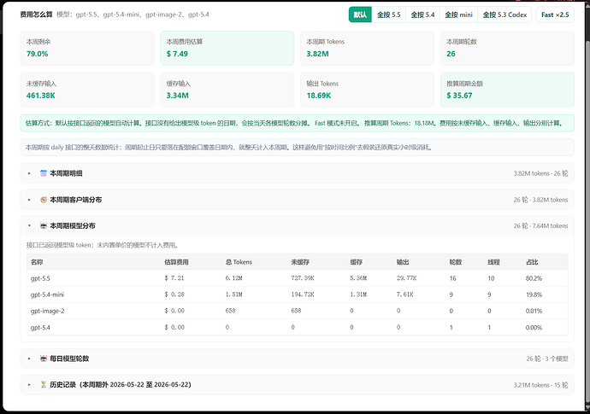Click the 1.51M total tokens cell
The image size is (590, 414).
pos(234,294)
